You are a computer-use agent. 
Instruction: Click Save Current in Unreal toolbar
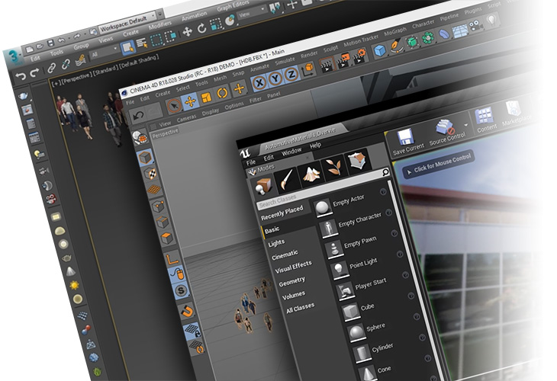pos(404,140)
